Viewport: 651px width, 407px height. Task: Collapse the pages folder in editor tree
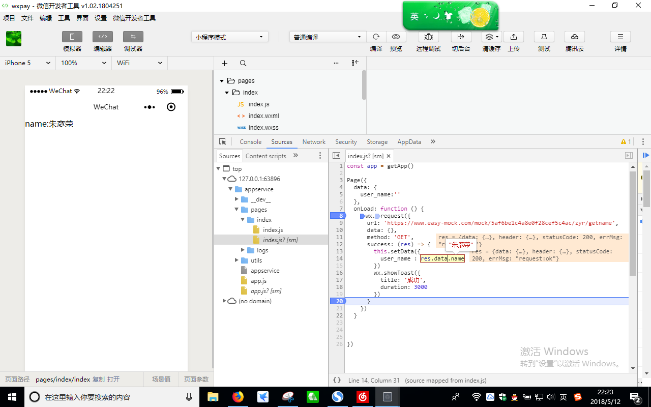(222, 81)
